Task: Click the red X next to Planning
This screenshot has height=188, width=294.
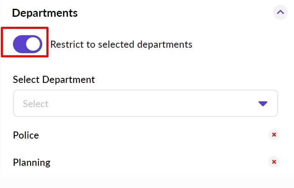Action: click(274, 162)
